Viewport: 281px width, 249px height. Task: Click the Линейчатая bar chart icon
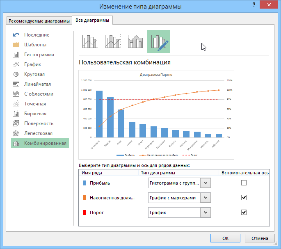tap(16, 84)
